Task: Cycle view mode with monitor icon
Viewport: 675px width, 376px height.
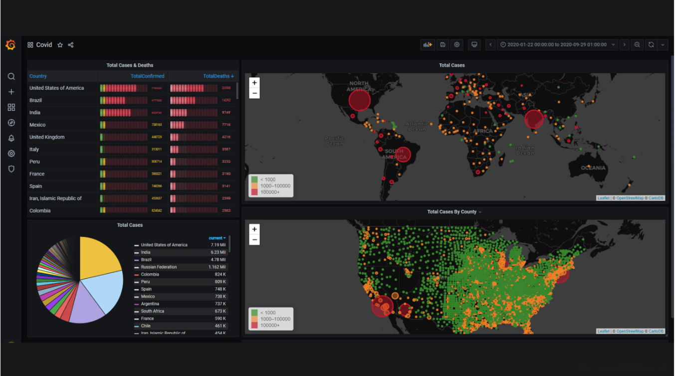Action: coord(474,45)
